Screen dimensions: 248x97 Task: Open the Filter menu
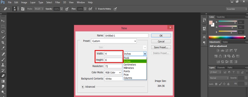click(58, 2)
